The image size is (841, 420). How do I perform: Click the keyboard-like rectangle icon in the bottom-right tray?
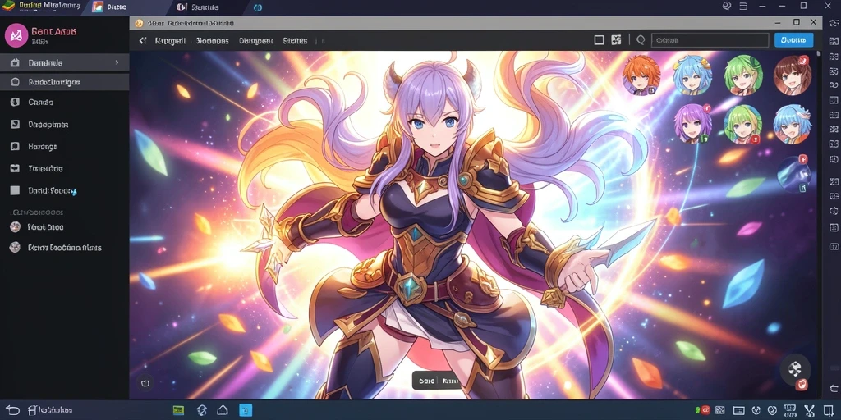(738, 411)
